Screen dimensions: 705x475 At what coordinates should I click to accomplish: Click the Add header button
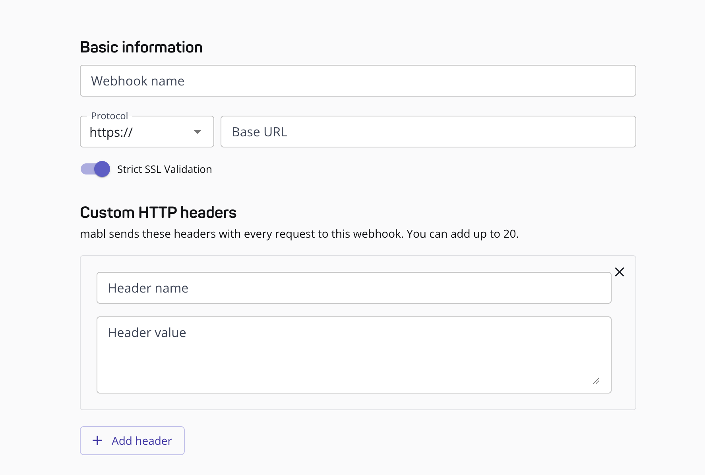pyautogui.click(x=132, y=440)
